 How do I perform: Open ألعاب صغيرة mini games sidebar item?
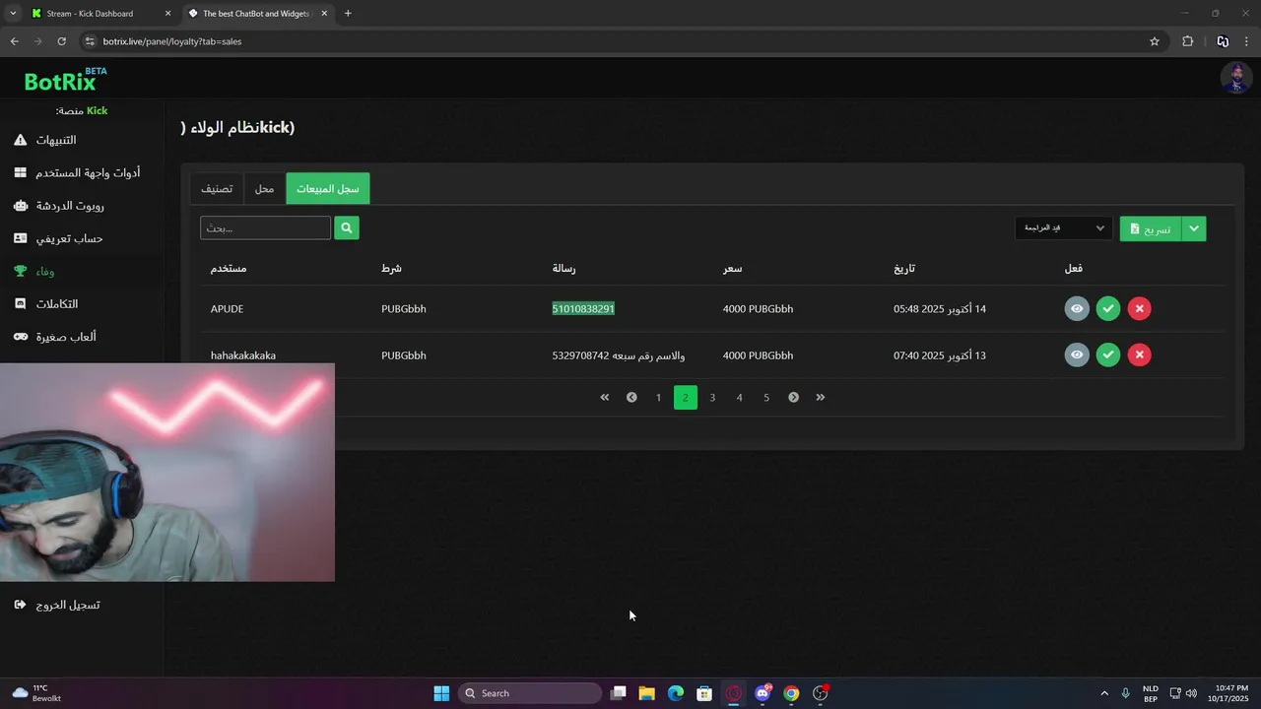(x=55, y=337)
